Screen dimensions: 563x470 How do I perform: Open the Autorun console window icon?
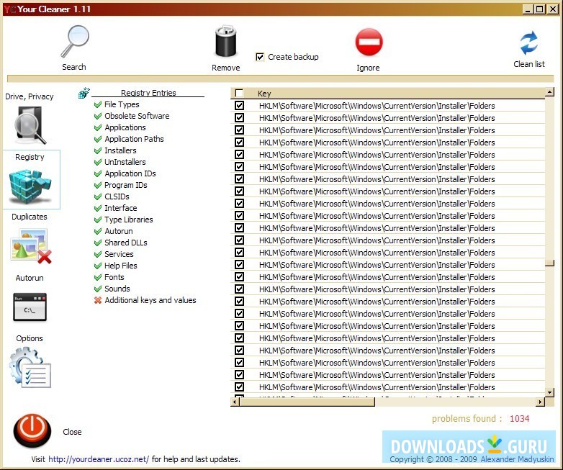tap(30, 307)
